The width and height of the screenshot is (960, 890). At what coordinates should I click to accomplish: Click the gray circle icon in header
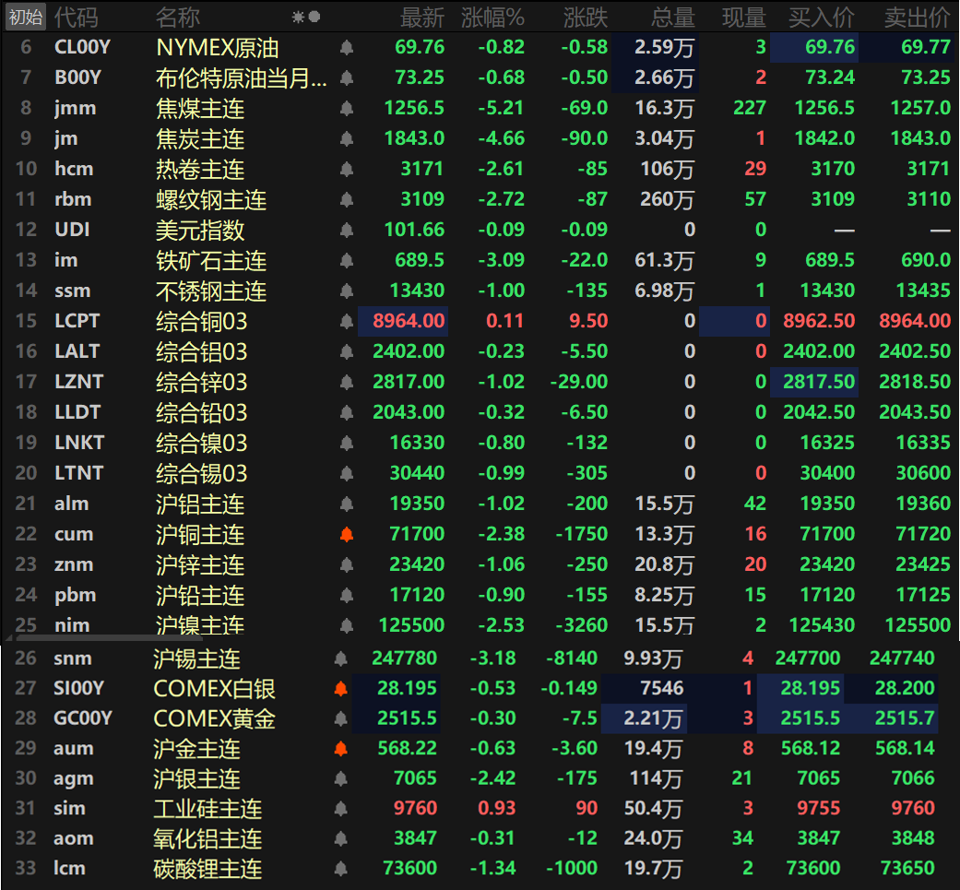coord(314,17)
